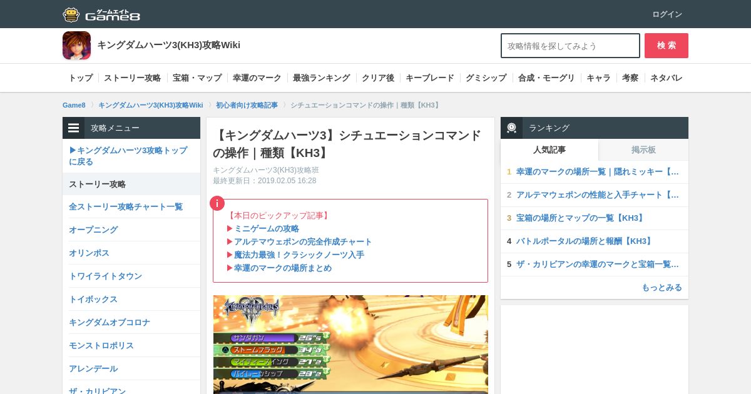Open オープニング sidebar link
Viewport: 751px width, 394px height.
pos(93,230)
